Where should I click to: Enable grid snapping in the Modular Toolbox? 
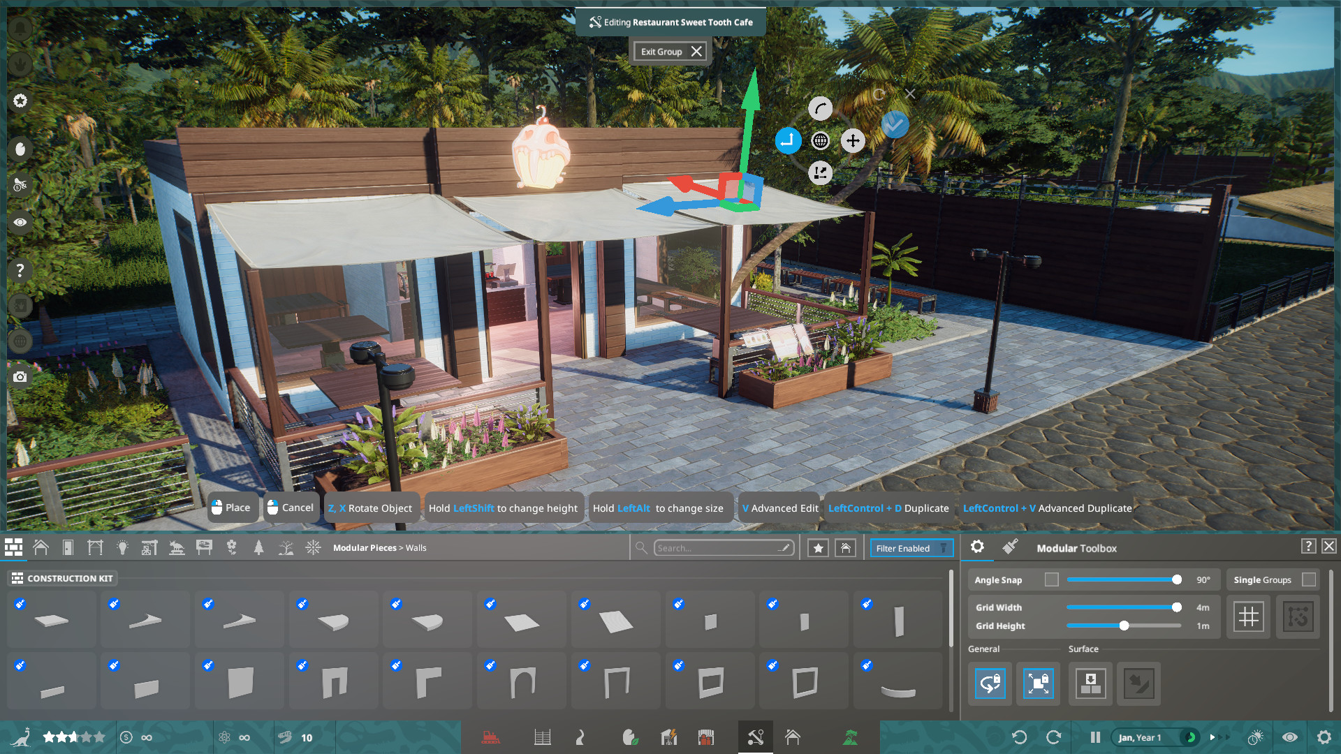click(x=1248, y=616)
